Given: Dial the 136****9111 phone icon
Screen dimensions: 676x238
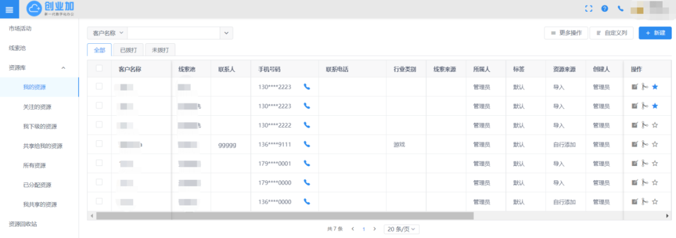Looking at the screenshot, I should (x=307, y=145).
